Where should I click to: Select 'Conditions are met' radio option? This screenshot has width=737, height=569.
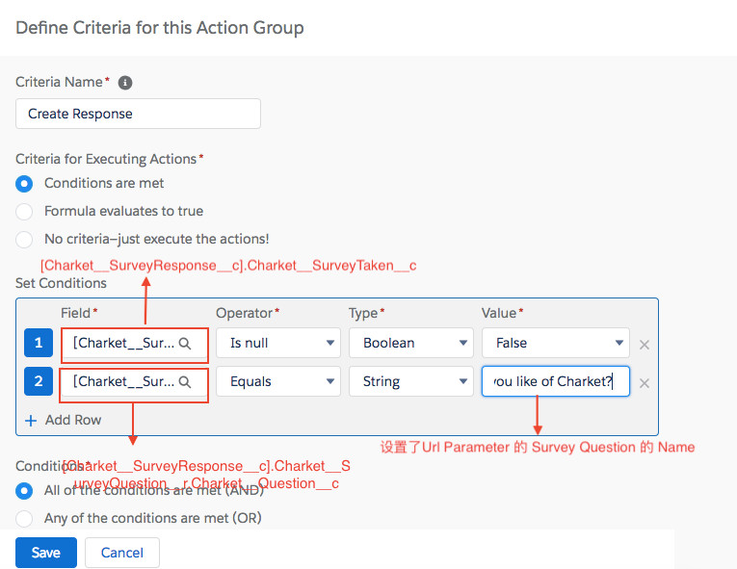click(24, 183)
